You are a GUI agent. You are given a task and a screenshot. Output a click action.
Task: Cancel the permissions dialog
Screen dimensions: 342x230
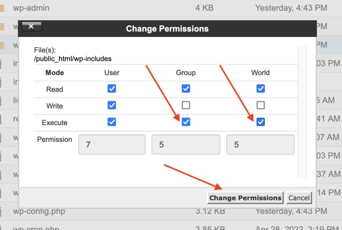pos(299,198)
